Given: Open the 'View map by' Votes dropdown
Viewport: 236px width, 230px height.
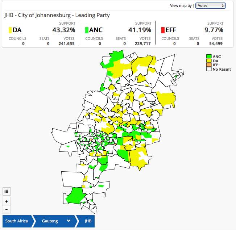Looking at the screenshot, I should click(x=210, y=6).
